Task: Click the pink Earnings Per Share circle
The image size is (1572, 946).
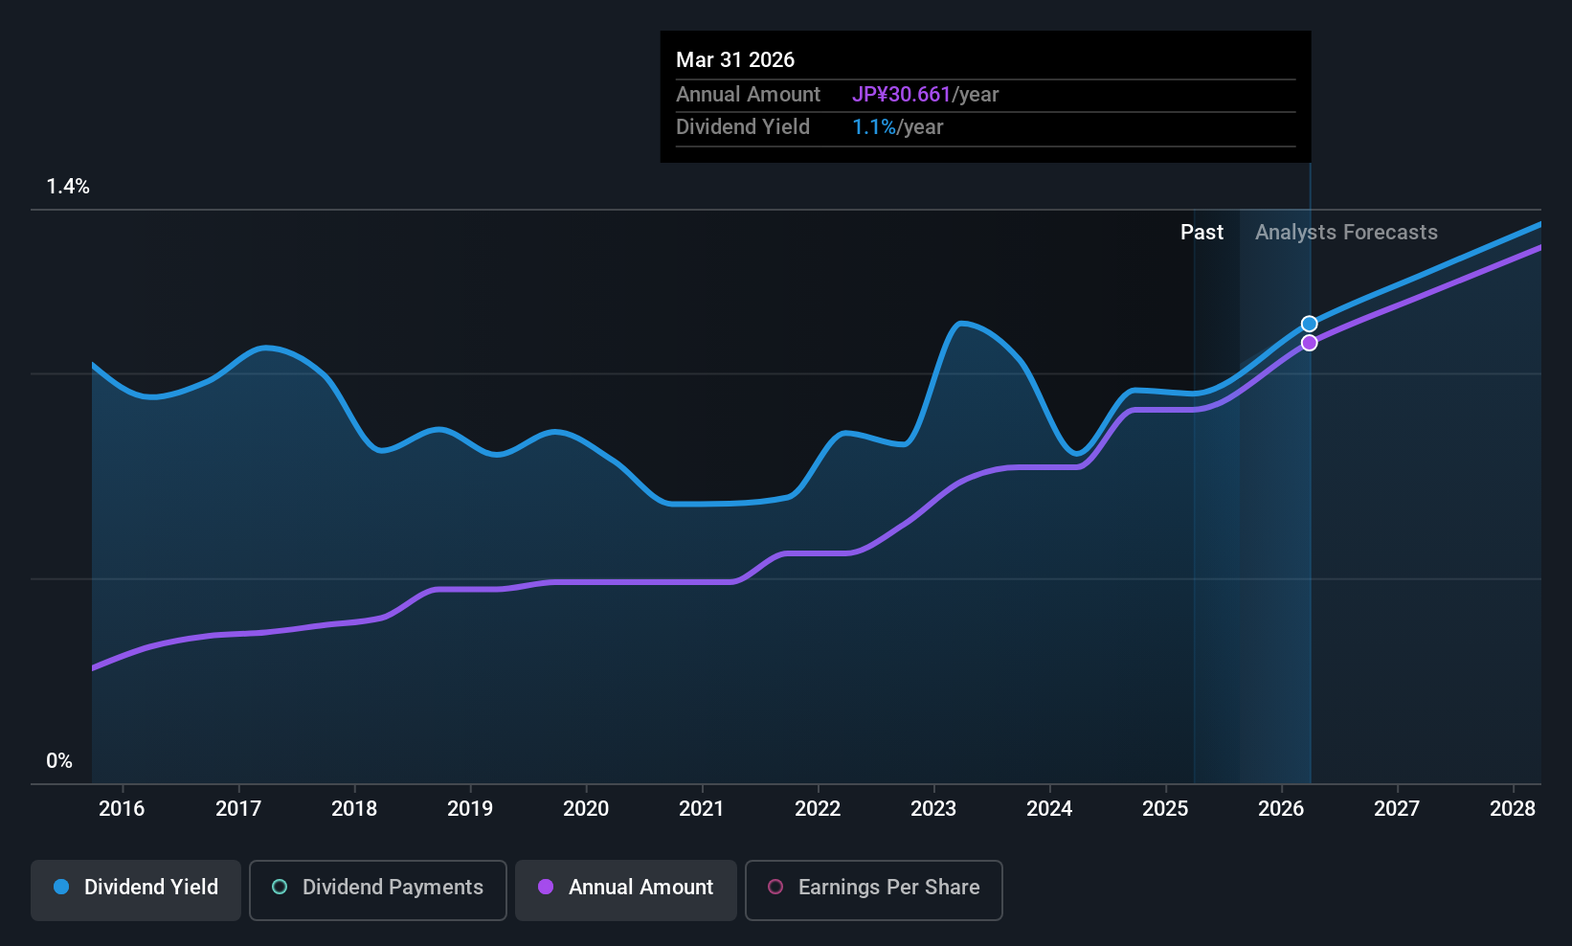Action: (775, 887)
